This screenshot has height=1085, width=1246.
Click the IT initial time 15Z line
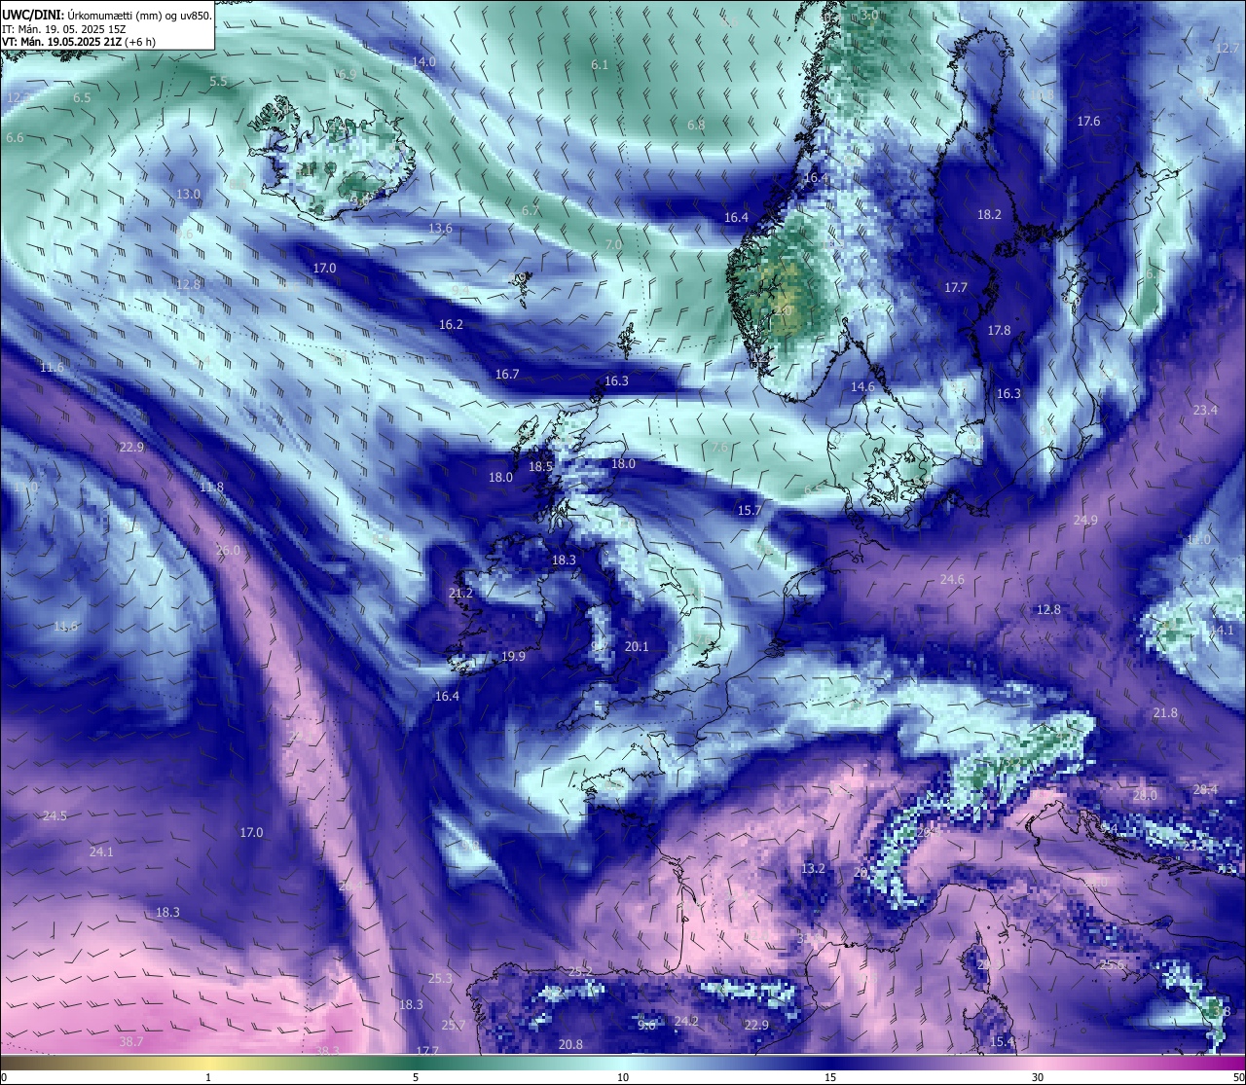[64, 28]
